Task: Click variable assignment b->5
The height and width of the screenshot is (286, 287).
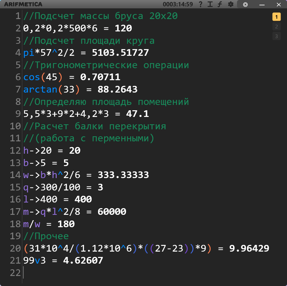Action: [34, 163]
